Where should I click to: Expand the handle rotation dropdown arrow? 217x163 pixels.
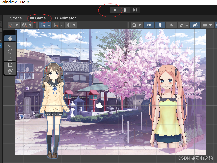click(x=30, y=25)
